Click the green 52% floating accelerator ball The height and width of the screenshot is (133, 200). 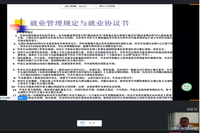(x=186, y=87)
